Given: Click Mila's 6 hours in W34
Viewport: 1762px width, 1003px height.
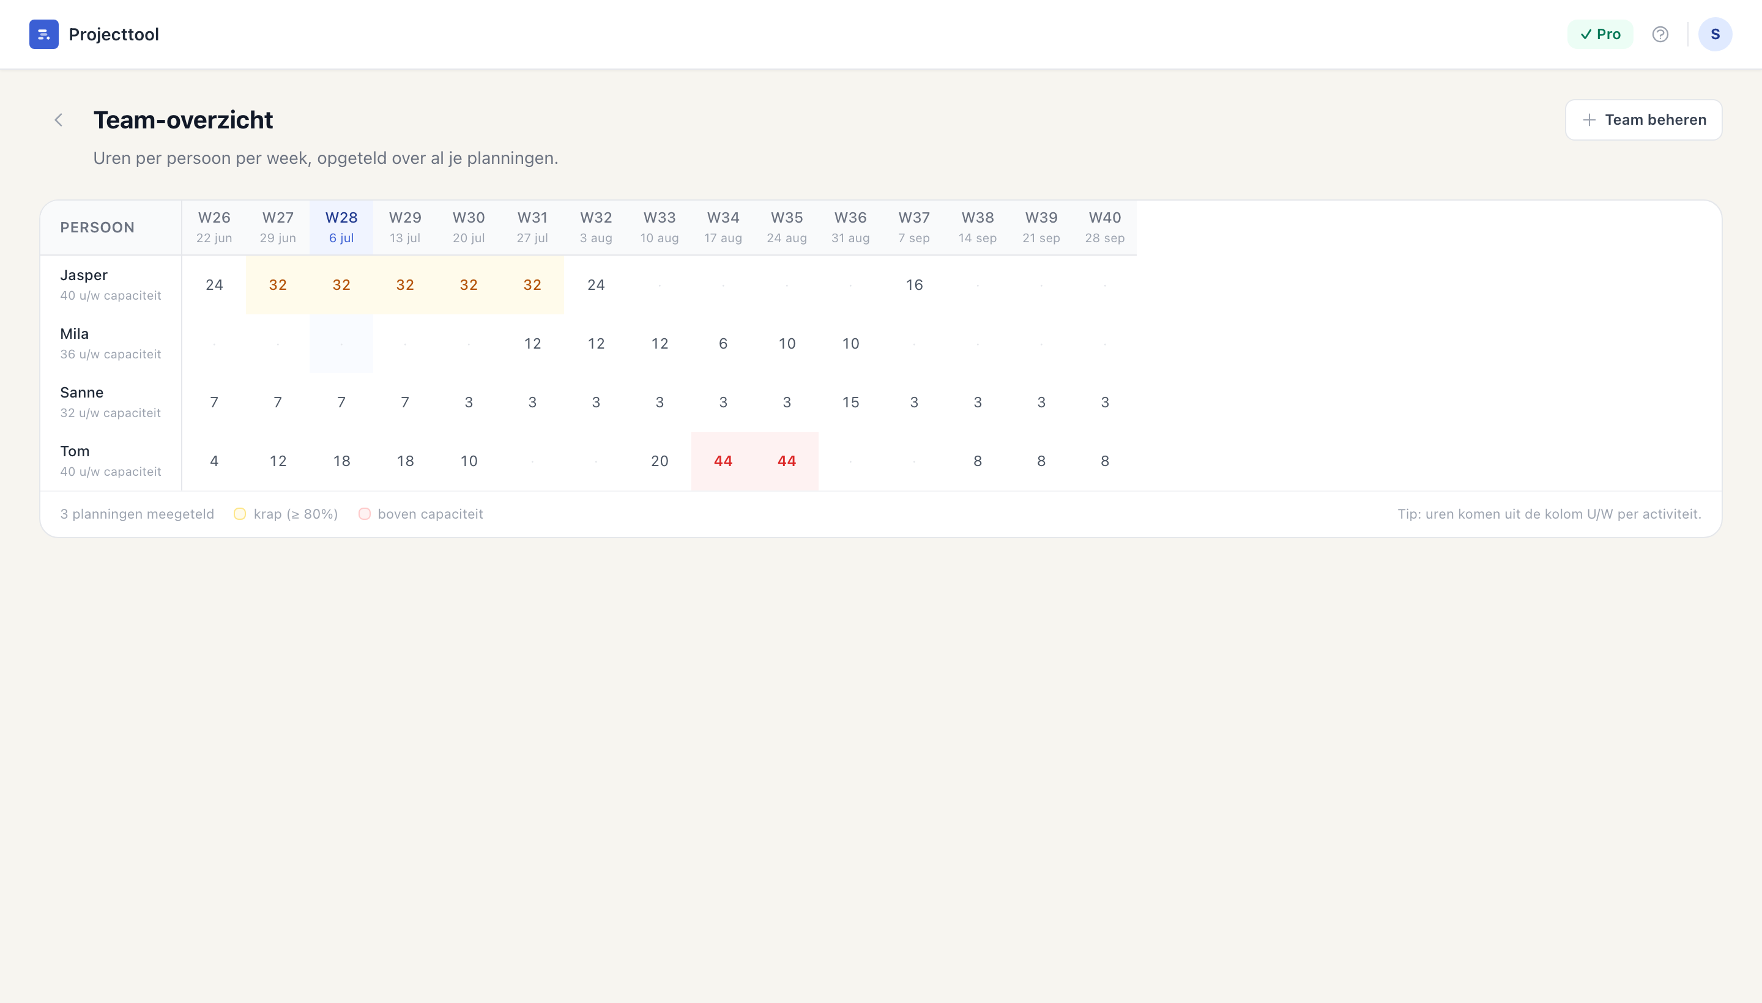Looking at the screenshot, I should click(723, 344).
